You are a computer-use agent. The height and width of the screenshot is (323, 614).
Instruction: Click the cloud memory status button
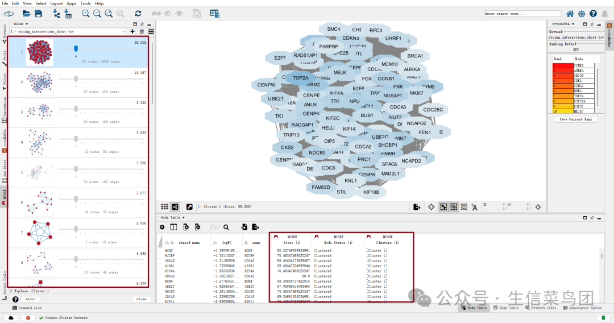click(x=11, y=318)
